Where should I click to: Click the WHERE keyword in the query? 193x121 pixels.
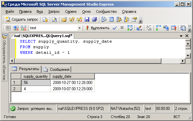click(x=26, y=52)
